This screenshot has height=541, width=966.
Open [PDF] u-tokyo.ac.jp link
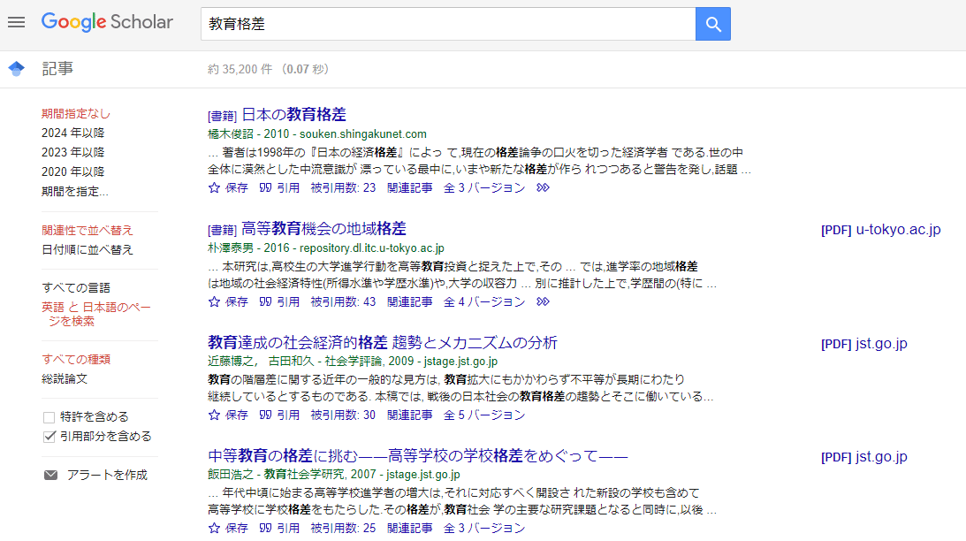tap(881, 230)
